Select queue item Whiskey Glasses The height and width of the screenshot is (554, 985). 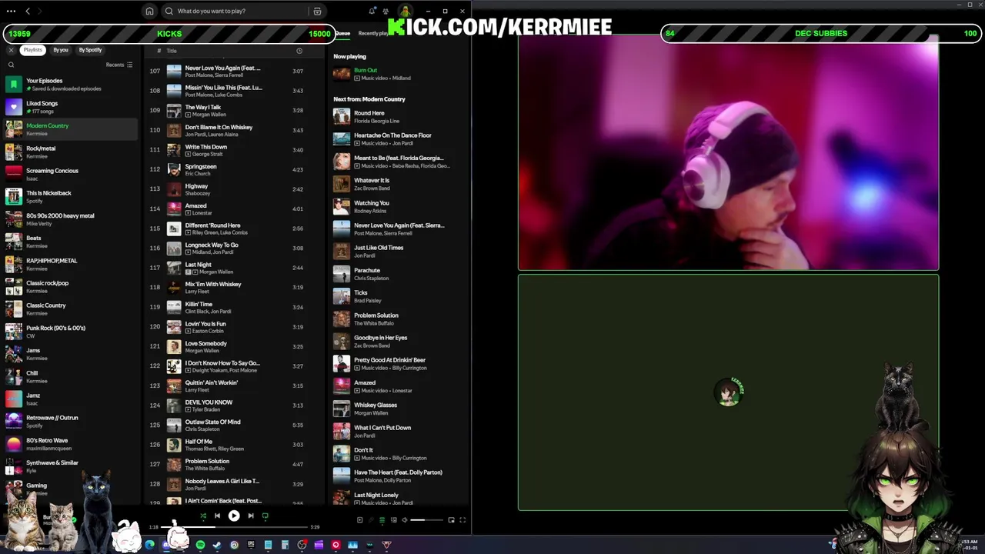[400, 409]
